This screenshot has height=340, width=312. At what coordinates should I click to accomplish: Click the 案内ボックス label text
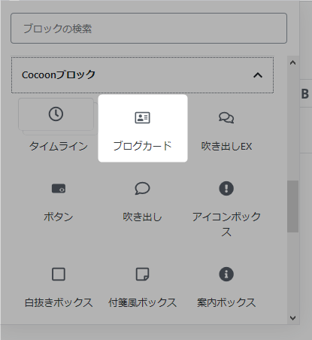coord(226,302)
